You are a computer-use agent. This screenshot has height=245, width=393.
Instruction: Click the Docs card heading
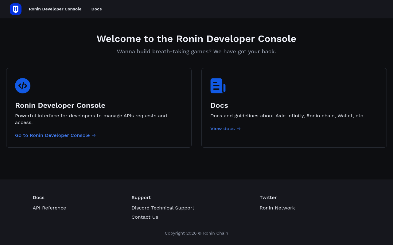[x=219, y=105]
